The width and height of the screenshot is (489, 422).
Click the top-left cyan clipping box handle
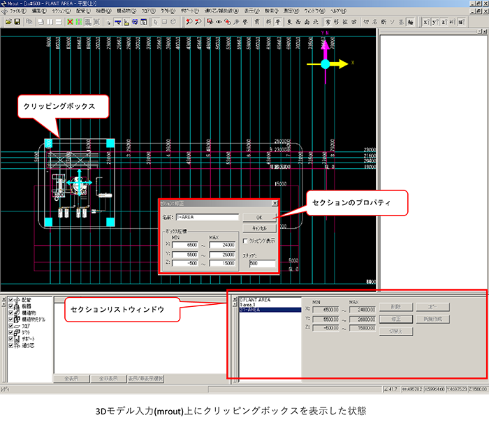(48, 143)
